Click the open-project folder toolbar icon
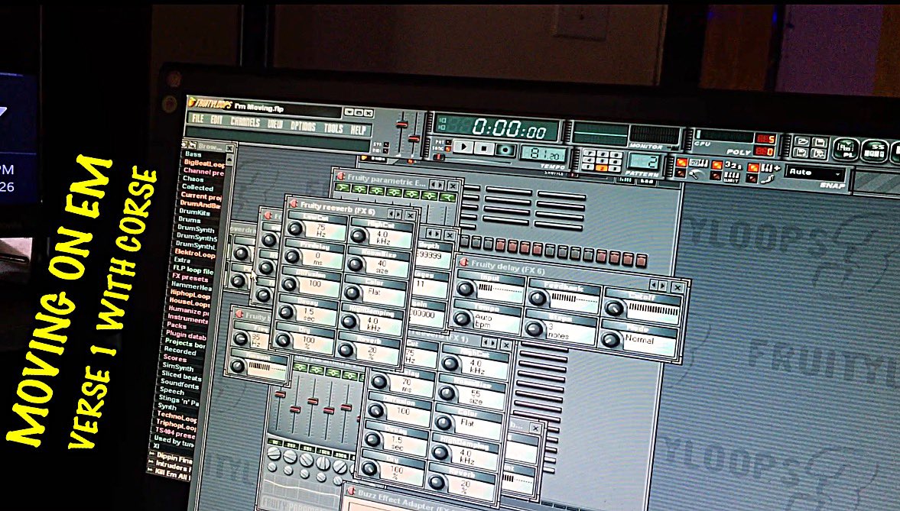This screenshot has width=900, height=511. [x=802, y=141]
